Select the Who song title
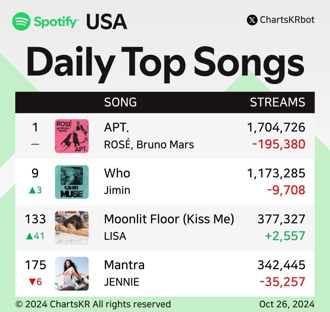This screenshot has width=330, height=312. 117,173
